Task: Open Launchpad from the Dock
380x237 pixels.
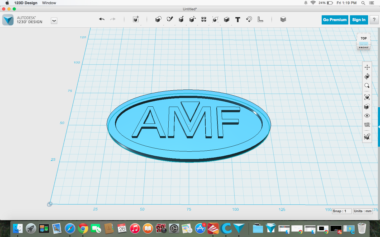Action: point(31,228)
